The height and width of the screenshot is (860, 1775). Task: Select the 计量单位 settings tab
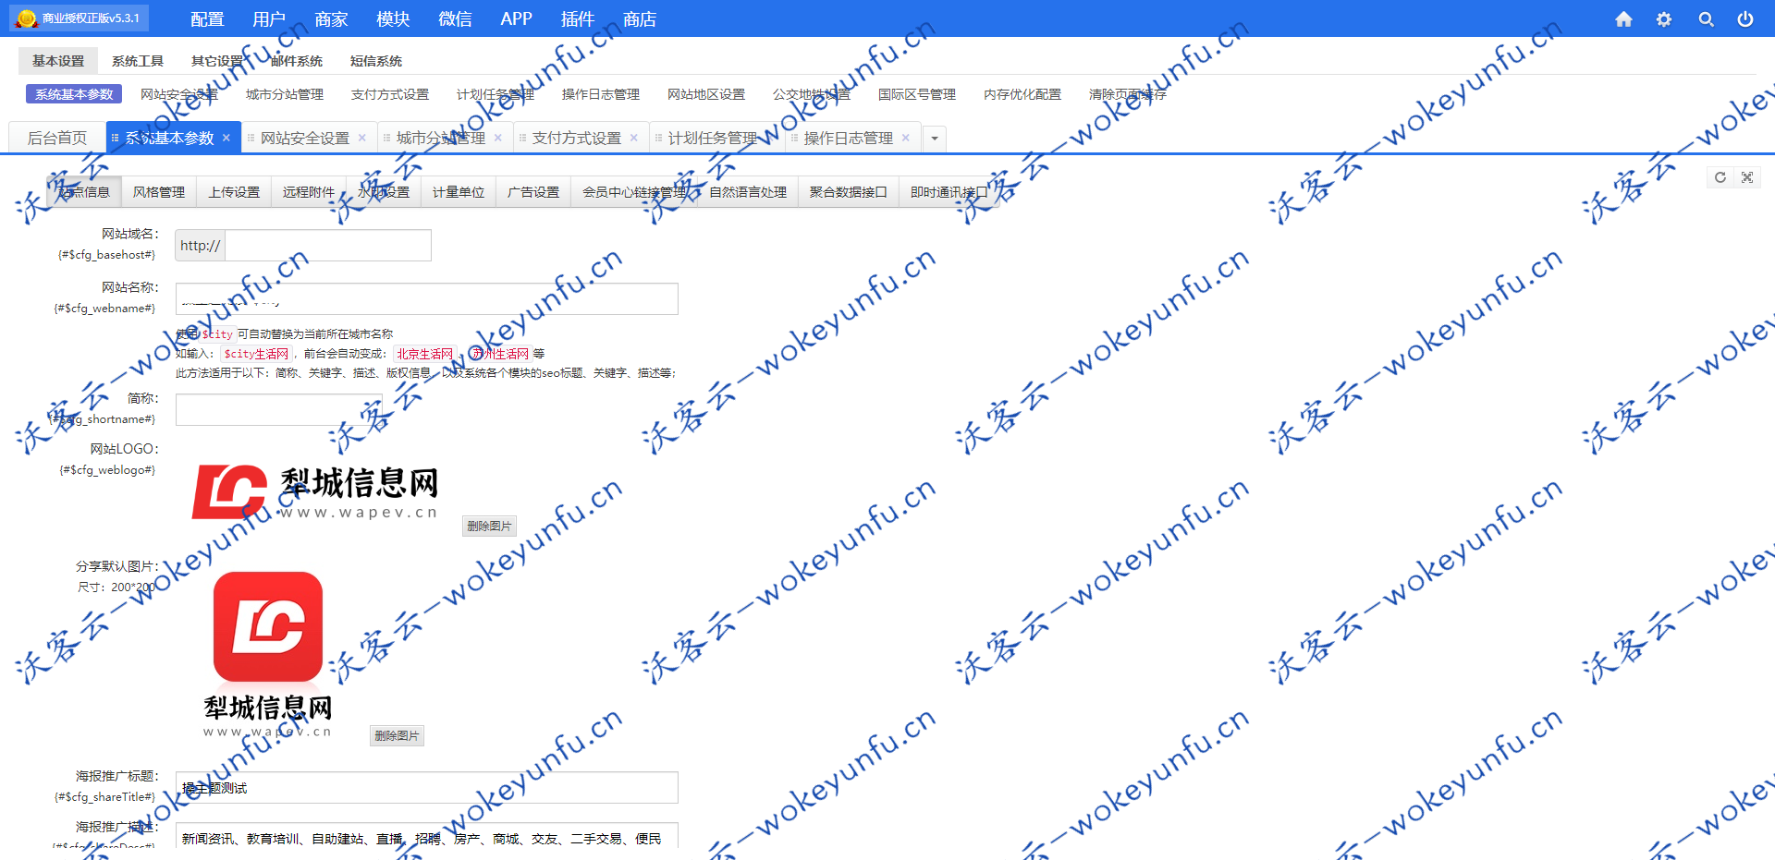(x=459, y=192)
